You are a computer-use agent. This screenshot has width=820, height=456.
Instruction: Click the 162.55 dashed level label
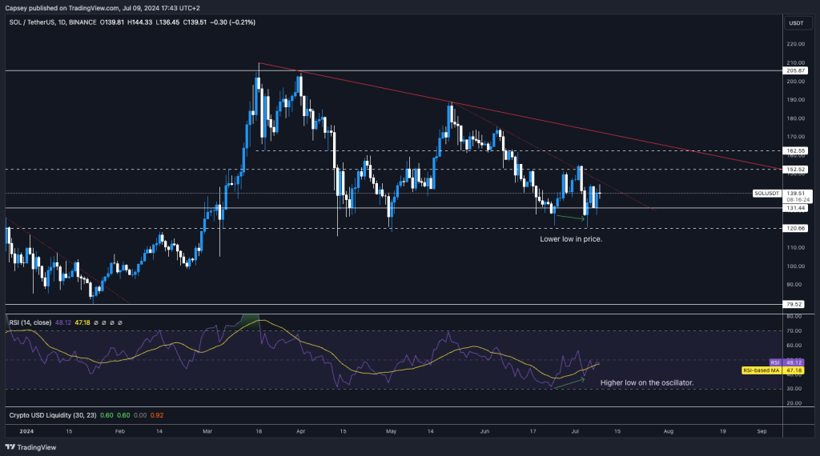[x=796, y=150]
